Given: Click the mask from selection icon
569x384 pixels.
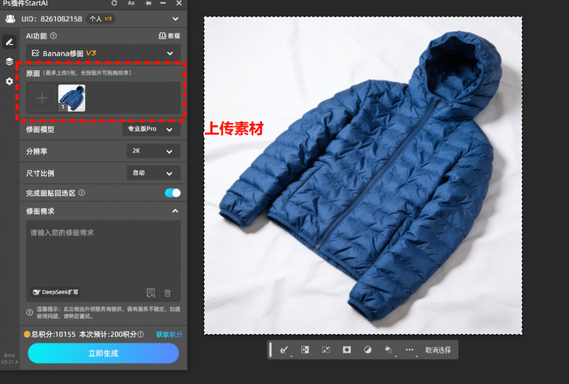Looking at the screenshot, I should tap(347, 350).
